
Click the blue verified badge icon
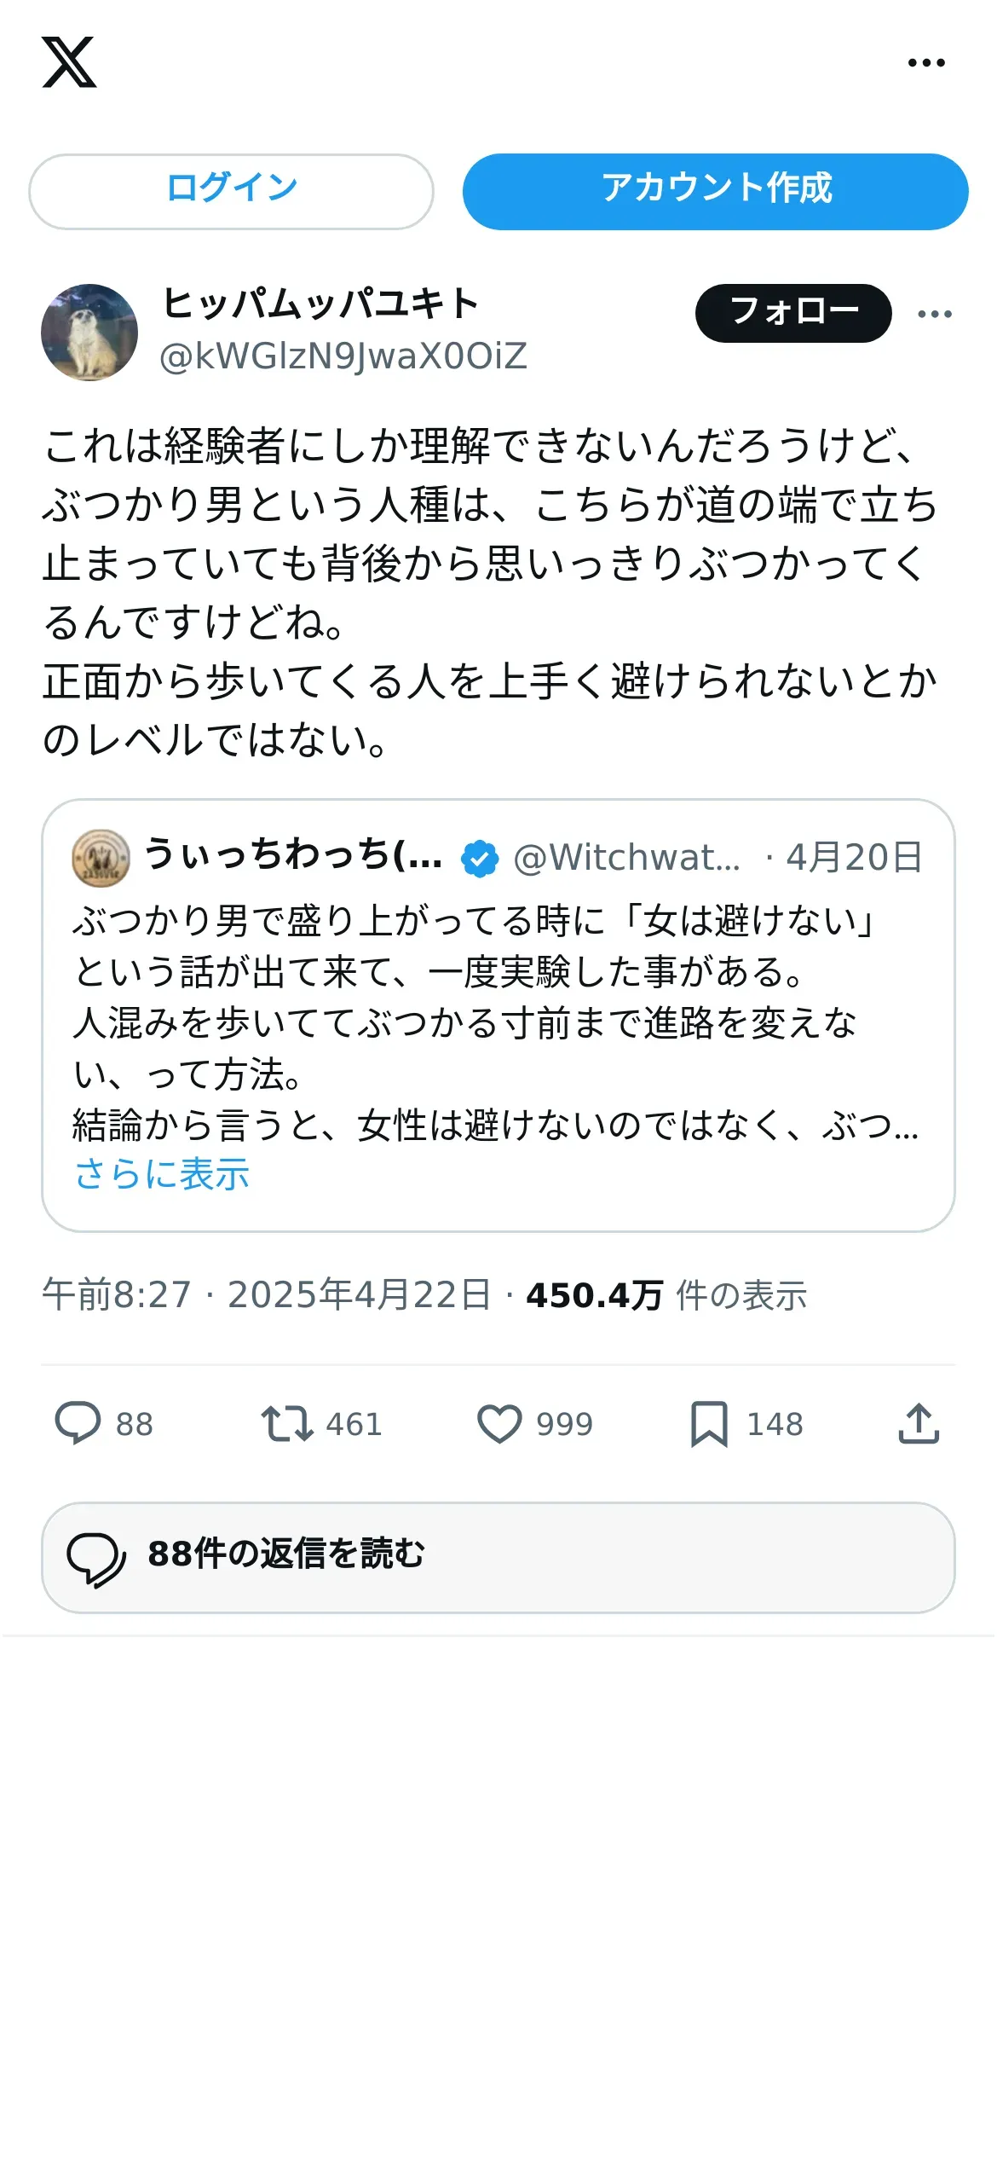(480, 858)
